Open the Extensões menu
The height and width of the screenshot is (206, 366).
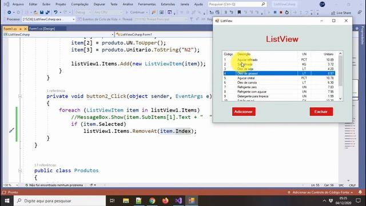click(168, 4)
